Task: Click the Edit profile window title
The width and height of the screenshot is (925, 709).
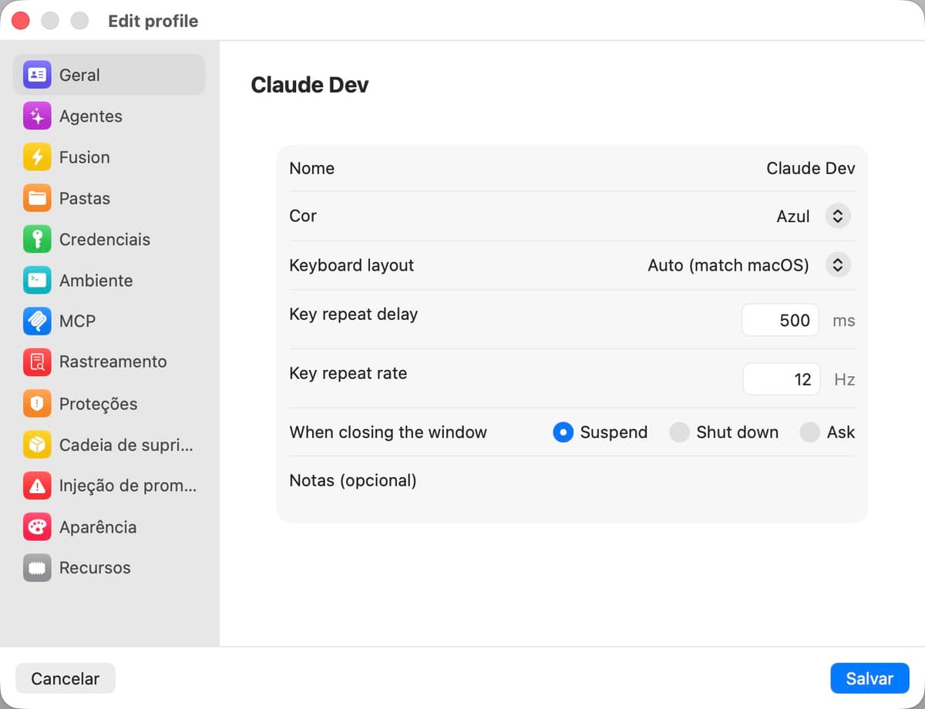Action: click(x=153, y=21)
